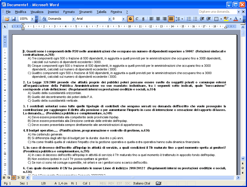
Task: Open the Formato menu
Action: tap(69, 12)
